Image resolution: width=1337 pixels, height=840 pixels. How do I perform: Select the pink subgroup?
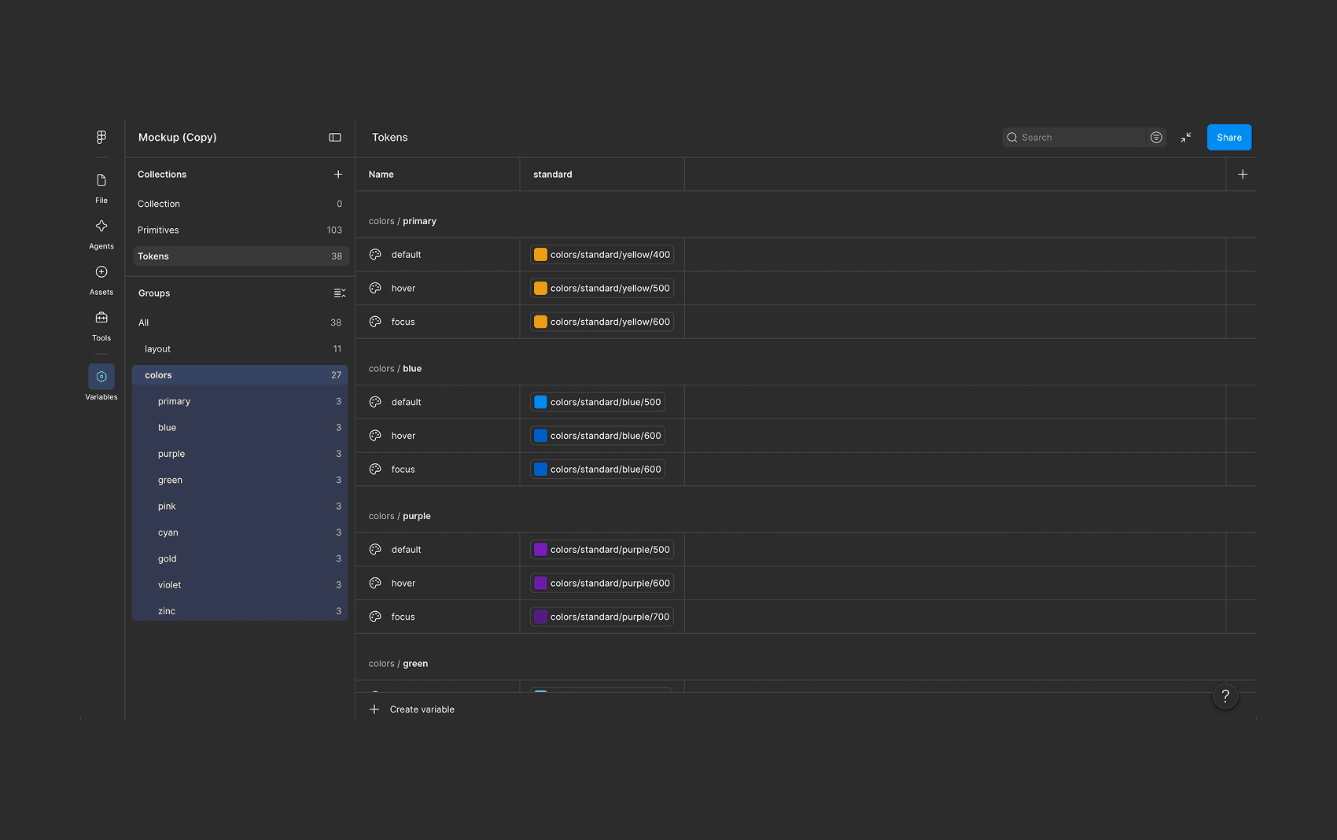[240, 506]
